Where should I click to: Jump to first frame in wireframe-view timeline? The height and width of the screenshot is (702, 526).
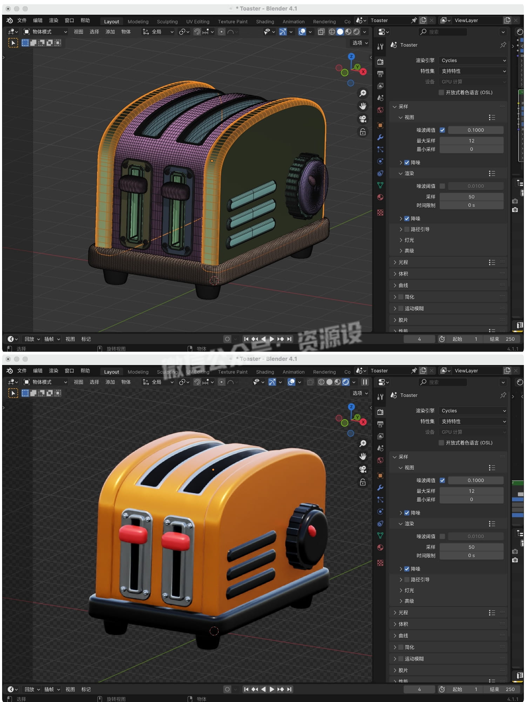click(x=246, y=339)
